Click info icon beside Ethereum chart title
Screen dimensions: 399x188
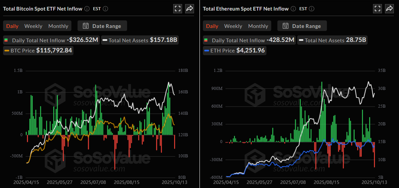[x=293, y=9]
